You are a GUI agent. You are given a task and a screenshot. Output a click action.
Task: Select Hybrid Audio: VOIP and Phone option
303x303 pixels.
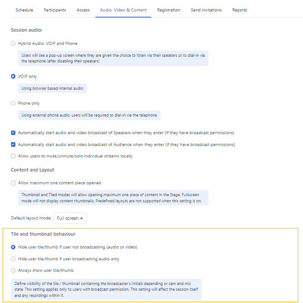(x=13, y=44)
